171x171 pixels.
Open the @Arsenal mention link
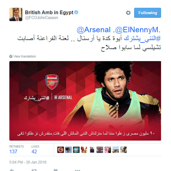[x=94, y=30]
